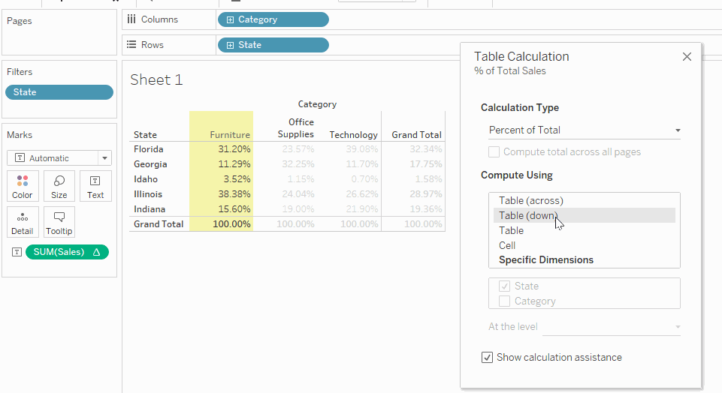Close the Table Calculation dialog
Image resolution: width=722 pixels, height=393 pixels.
pos(687,56)
